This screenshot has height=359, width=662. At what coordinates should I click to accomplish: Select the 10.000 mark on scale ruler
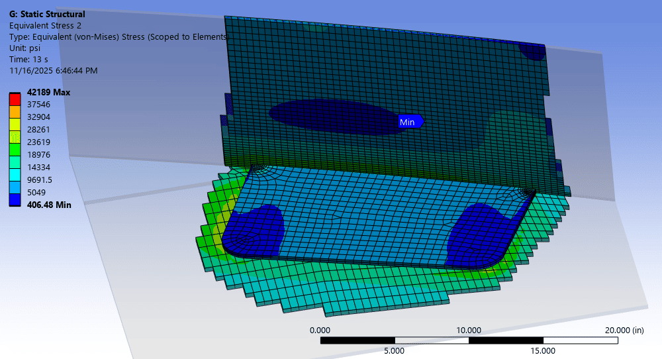pyautogui.click(x=469, y=330)
